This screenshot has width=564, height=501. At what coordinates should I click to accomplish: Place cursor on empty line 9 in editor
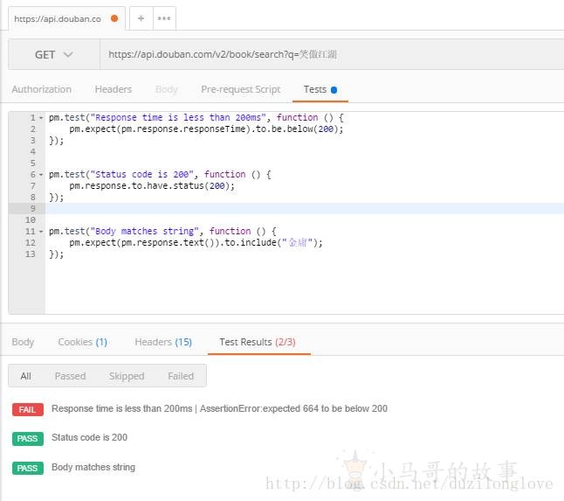click(x=305, y=209)
